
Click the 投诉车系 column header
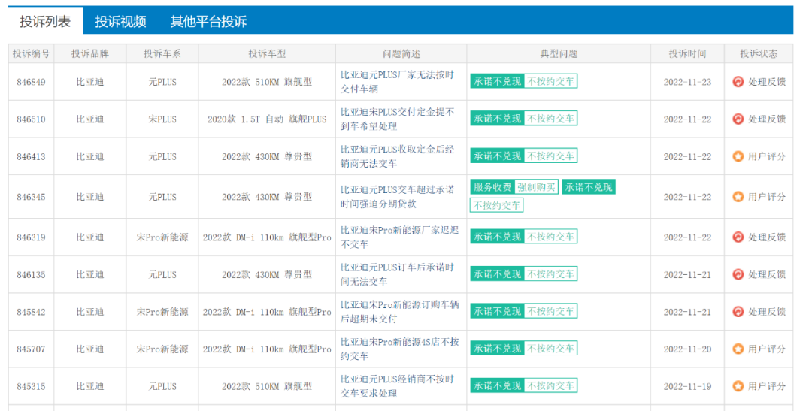162,54
